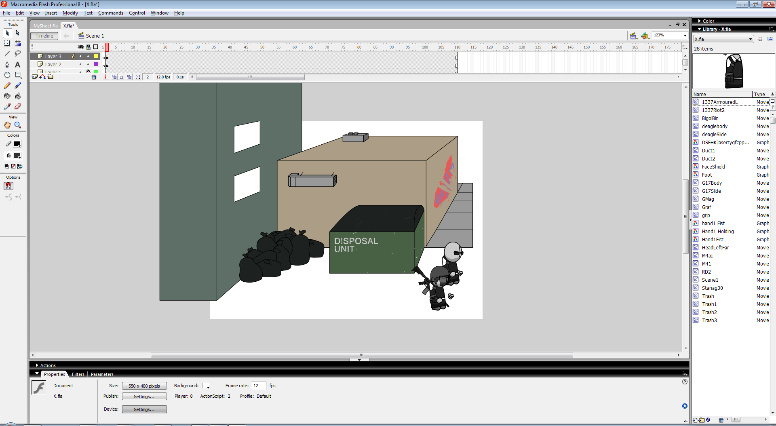The height and width of the screenshot is (426, 776).
Task: Click the Add Motion Guide icon
Action: [x=42, y=77]
